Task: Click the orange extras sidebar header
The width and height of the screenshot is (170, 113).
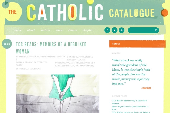Action: (137, 44)
